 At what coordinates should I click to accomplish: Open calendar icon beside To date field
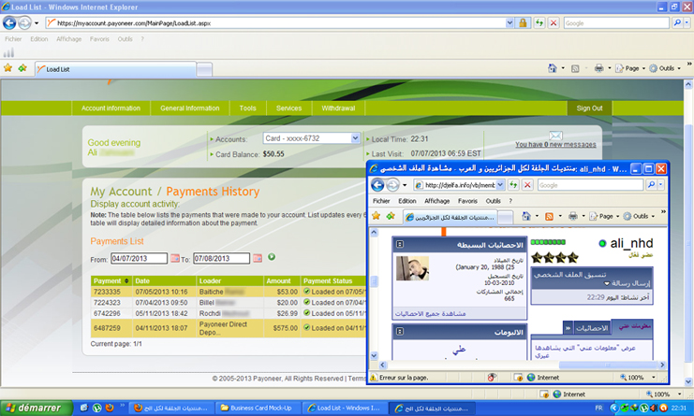(258, 258)
